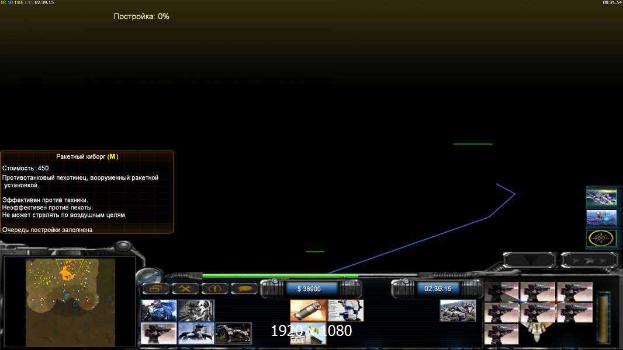
Task: Open the options menu button
Action: click(155, 288)
